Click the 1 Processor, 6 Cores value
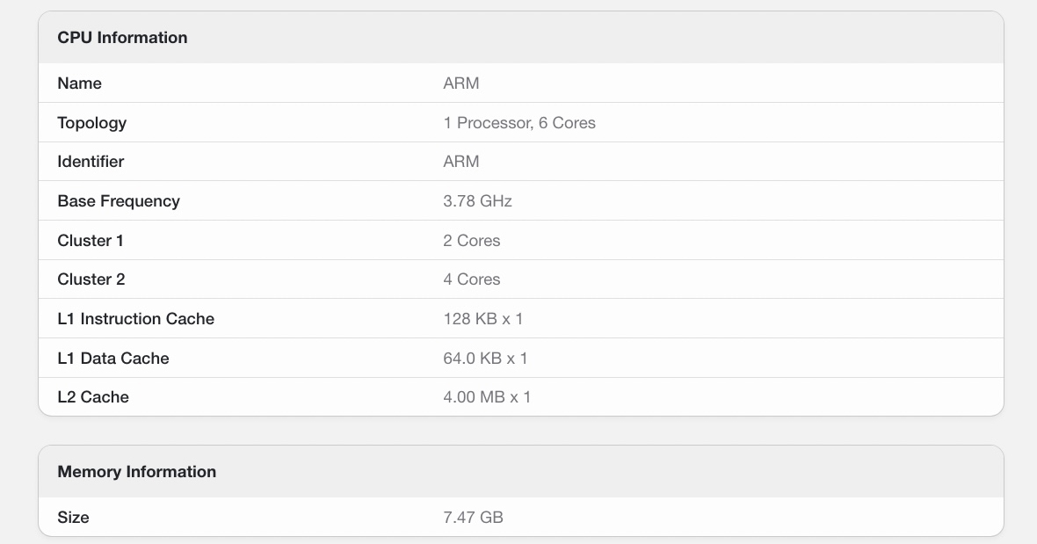Screen dimensions: 1037x544 (x=519, y=123)
